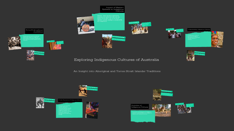Image resolution: width=234 pixels, height=131 pixels.
Task: Click the subtitle about Aboriginal and Torres Strait Islander Traditions
Action: (117, 71)
